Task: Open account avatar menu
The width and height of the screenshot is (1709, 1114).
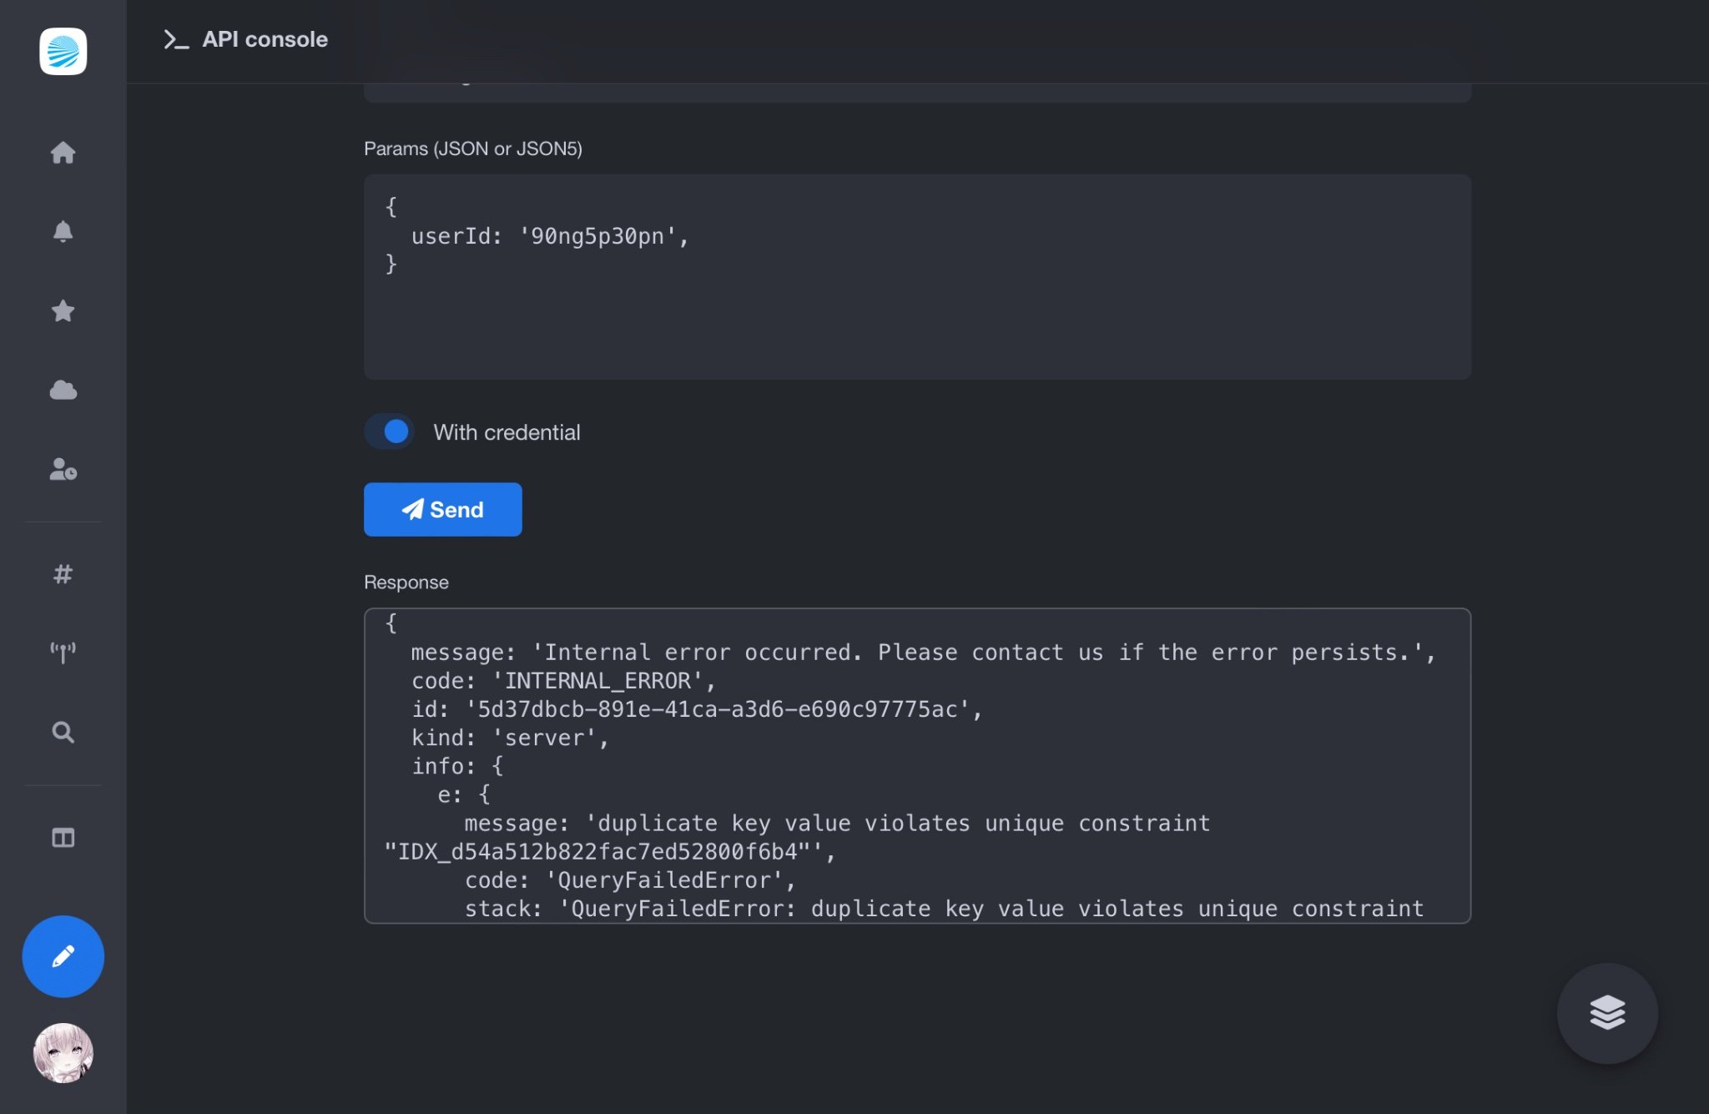Action: (63, 1053)
